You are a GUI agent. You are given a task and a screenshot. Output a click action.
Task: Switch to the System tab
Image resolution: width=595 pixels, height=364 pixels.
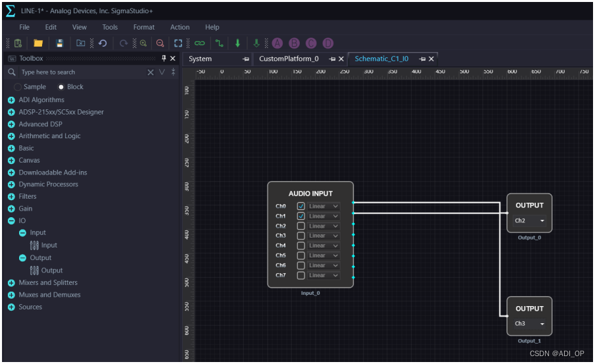201,59
